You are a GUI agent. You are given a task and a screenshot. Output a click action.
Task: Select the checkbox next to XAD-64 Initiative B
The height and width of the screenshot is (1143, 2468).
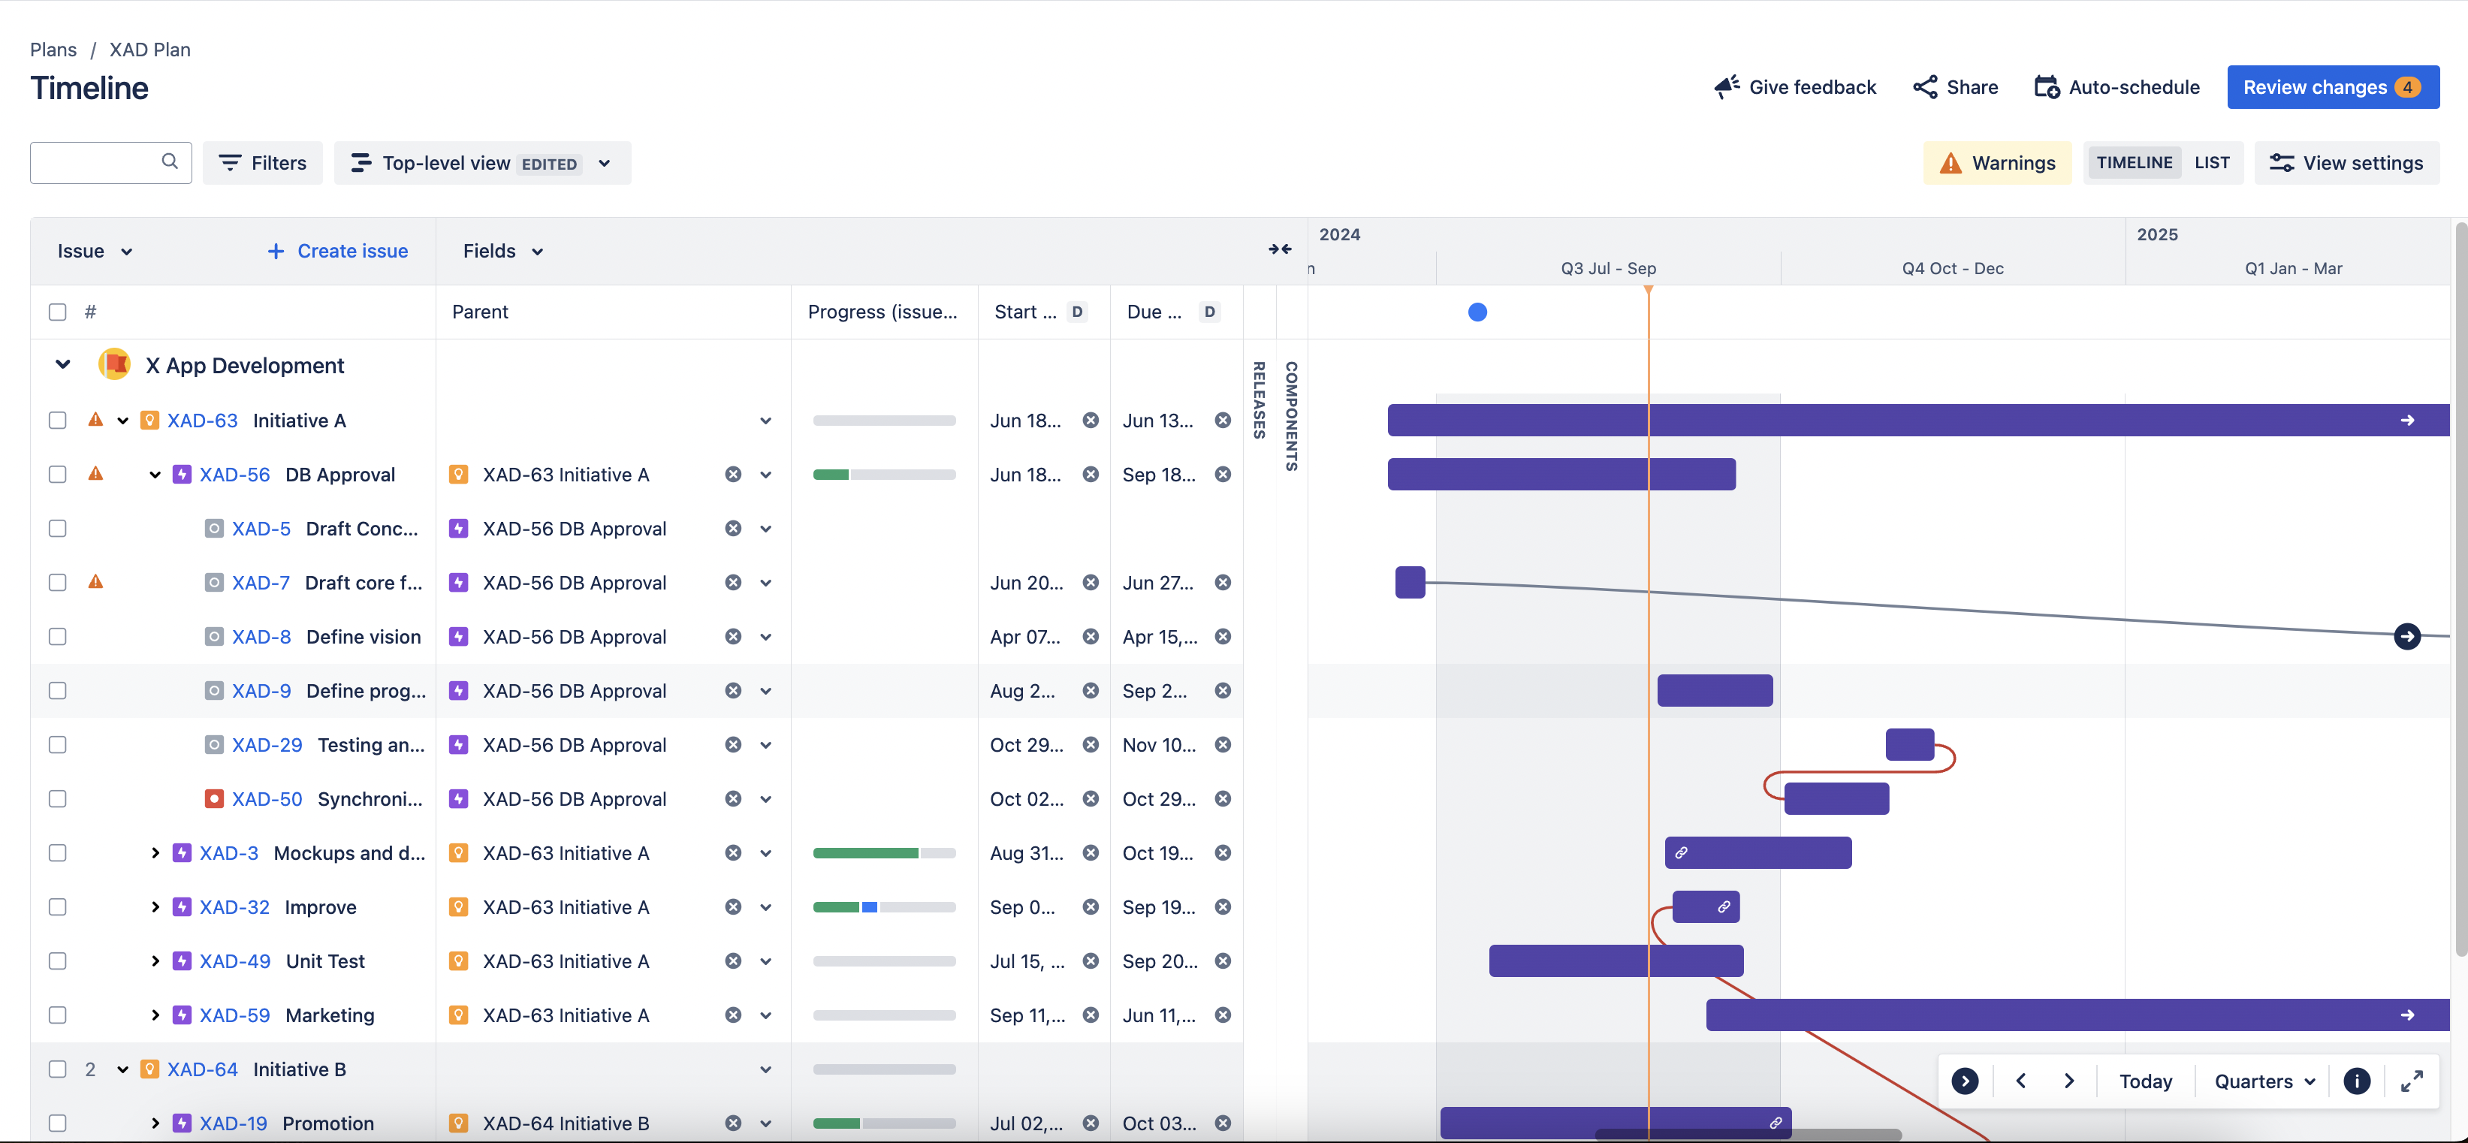coord(58,1069)
